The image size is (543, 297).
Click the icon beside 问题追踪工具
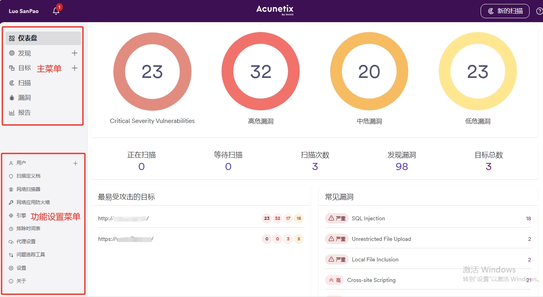[x=11, y=255]
